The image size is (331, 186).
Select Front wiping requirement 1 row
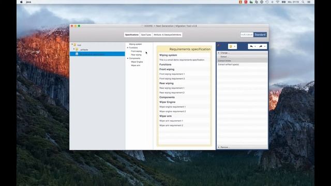click(x=184, y=74)
